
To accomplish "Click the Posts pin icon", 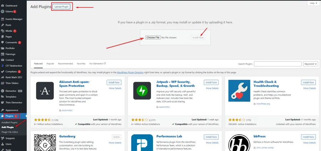I will (x=2, y=25).
